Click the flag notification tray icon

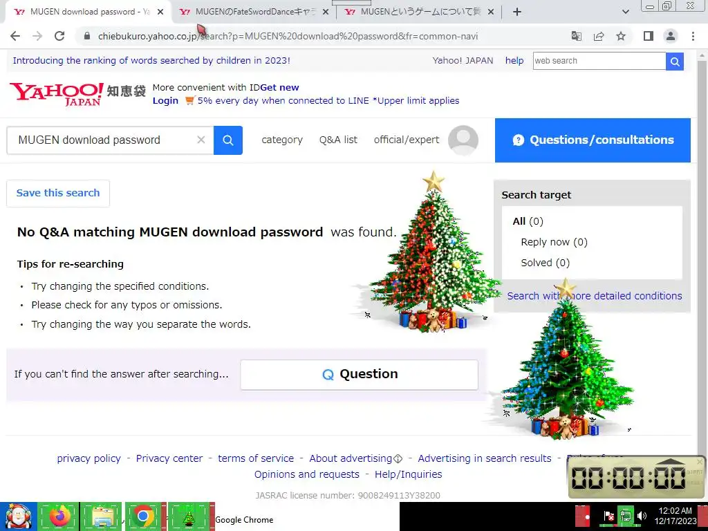(608, 516)
